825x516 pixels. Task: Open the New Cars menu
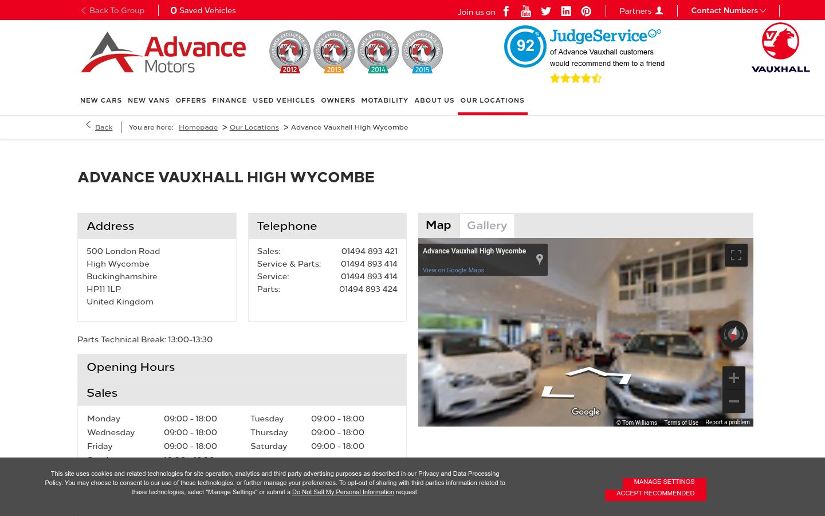[101, 100]
